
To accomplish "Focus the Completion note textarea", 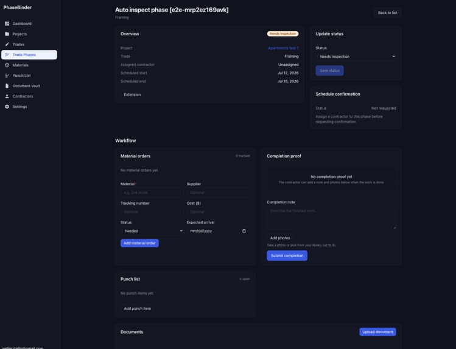I will point(331,217).
